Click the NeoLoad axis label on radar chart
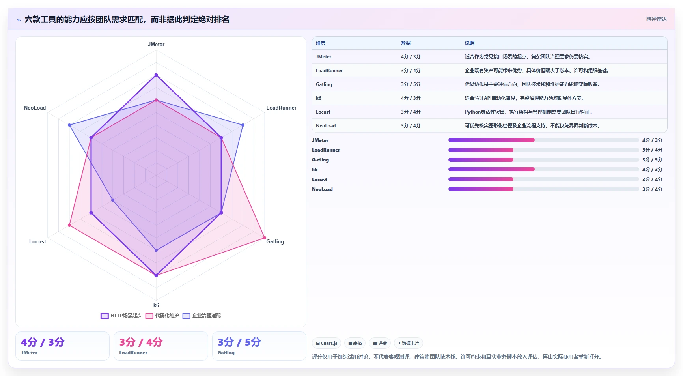Screen dimensions: 683x376 pos(35,108)
